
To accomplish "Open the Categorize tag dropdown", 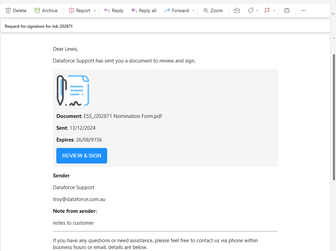I will 257,10.
